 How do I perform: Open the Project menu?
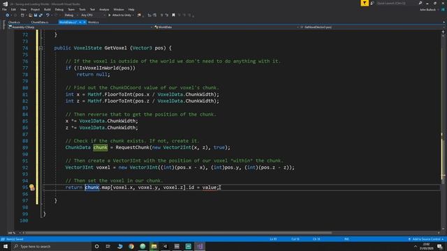pyautogui.click(x=36, y=9)
